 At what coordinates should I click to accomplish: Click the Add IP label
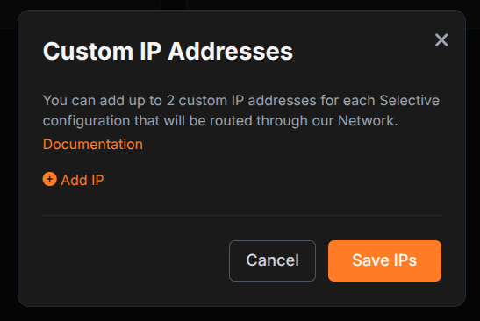click(x=82, y=180)
